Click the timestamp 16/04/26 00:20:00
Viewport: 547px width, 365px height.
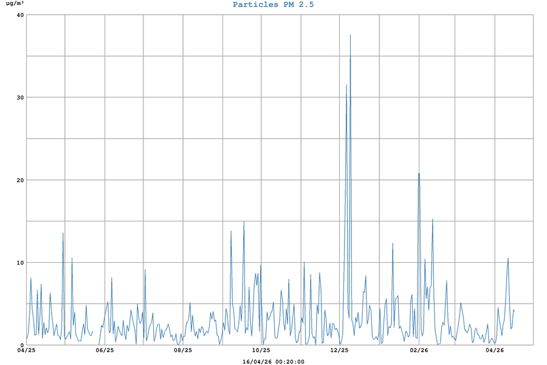273,361
